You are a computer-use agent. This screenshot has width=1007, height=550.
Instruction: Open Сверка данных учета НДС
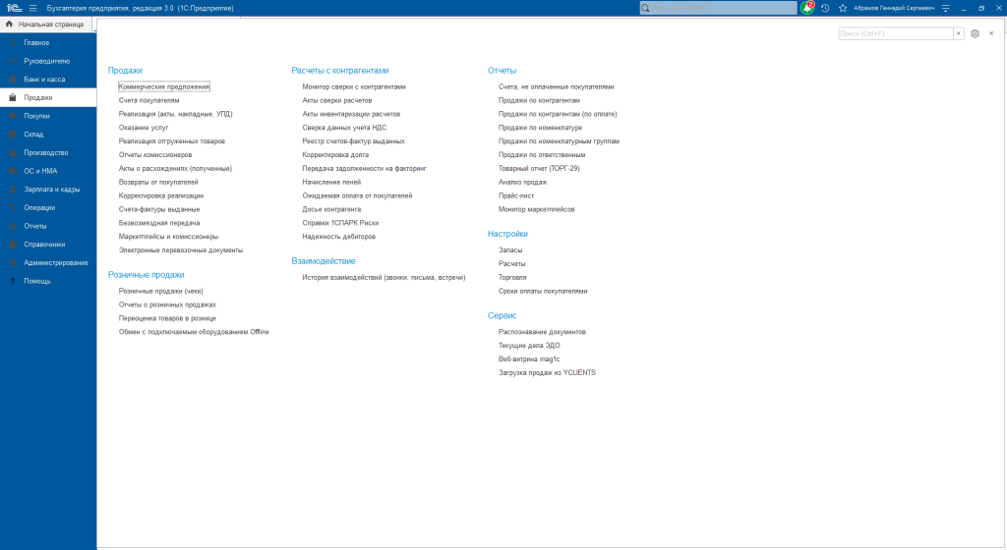pyautogui.click(x=344, y=128)
